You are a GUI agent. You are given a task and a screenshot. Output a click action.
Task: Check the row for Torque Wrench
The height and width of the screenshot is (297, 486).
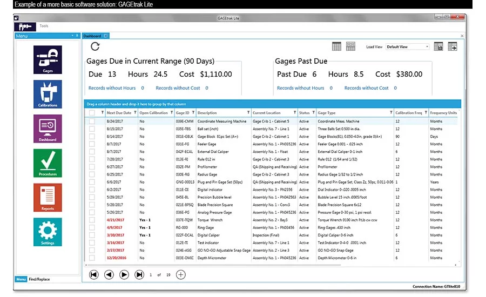(x=92, y=220)
